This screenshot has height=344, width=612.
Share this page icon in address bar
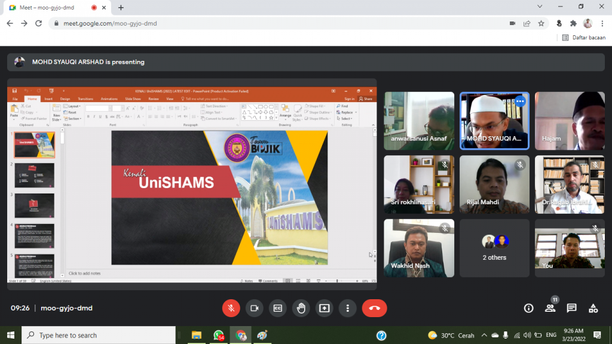click(527, 23)
